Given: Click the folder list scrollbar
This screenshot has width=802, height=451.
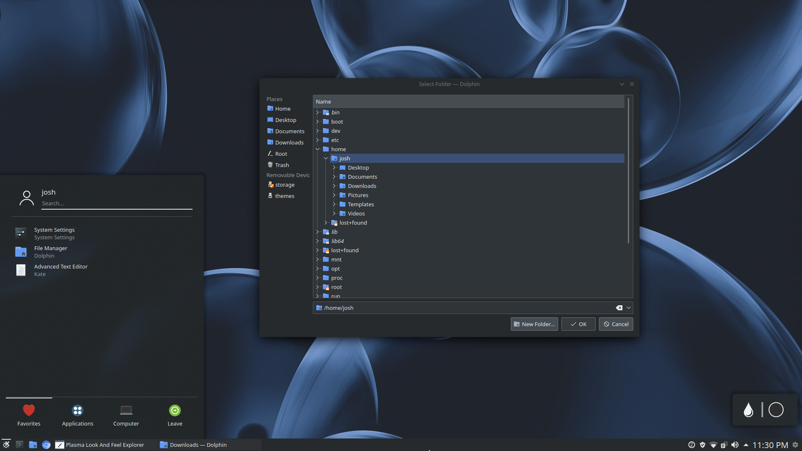Looking at the screenshot, I should point(628,170).
